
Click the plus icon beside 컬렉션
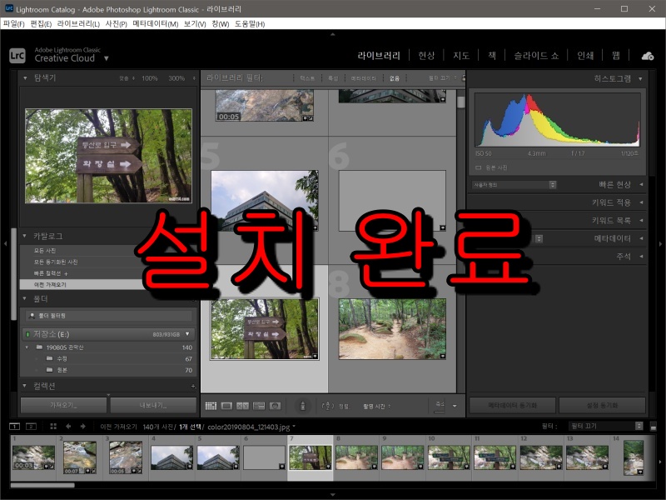tap(193, 386)
